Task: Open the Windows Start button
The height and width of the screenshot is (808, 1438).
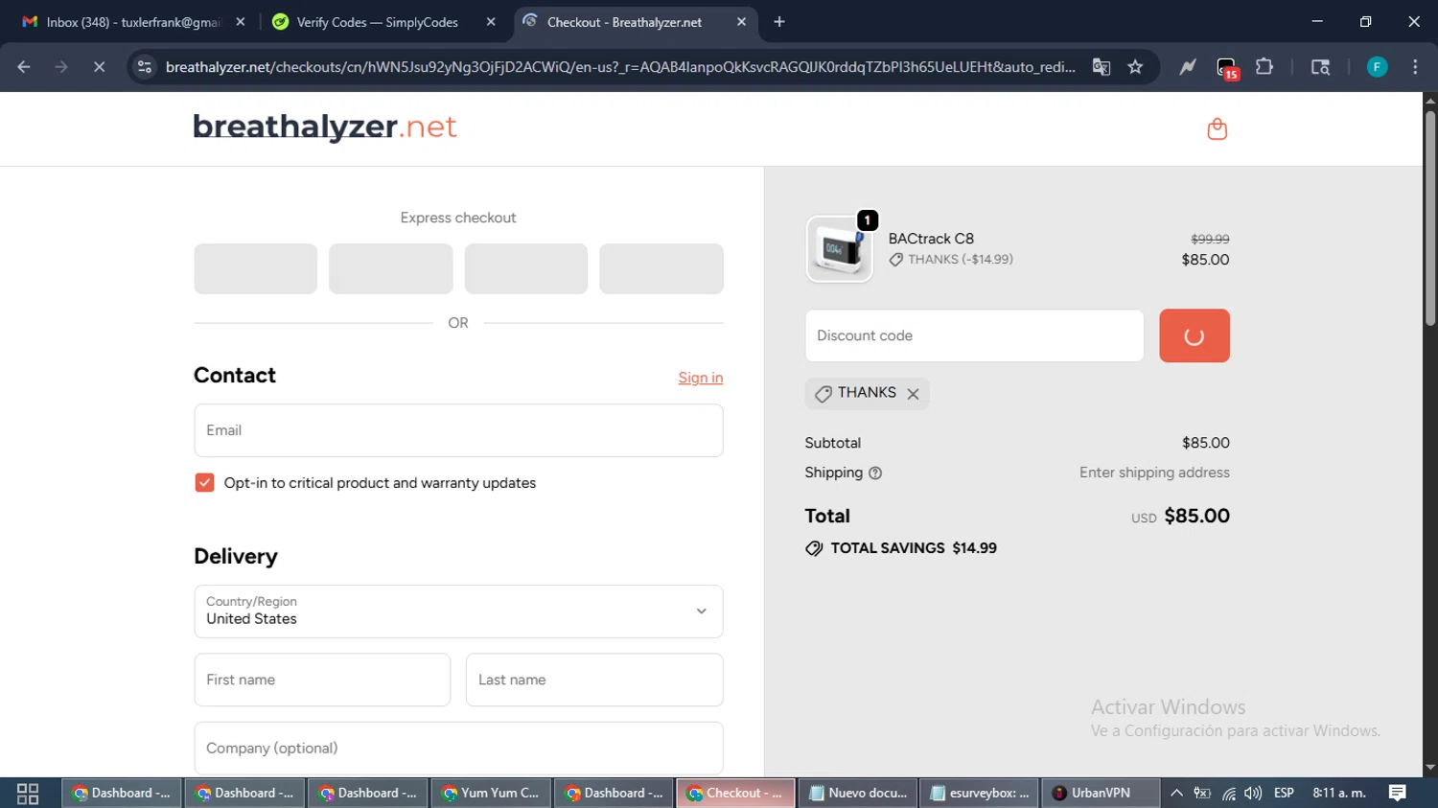Action: (x=28, y=793)
